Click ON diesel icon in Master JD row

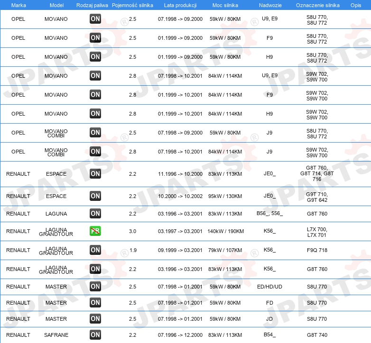(95, 318)
